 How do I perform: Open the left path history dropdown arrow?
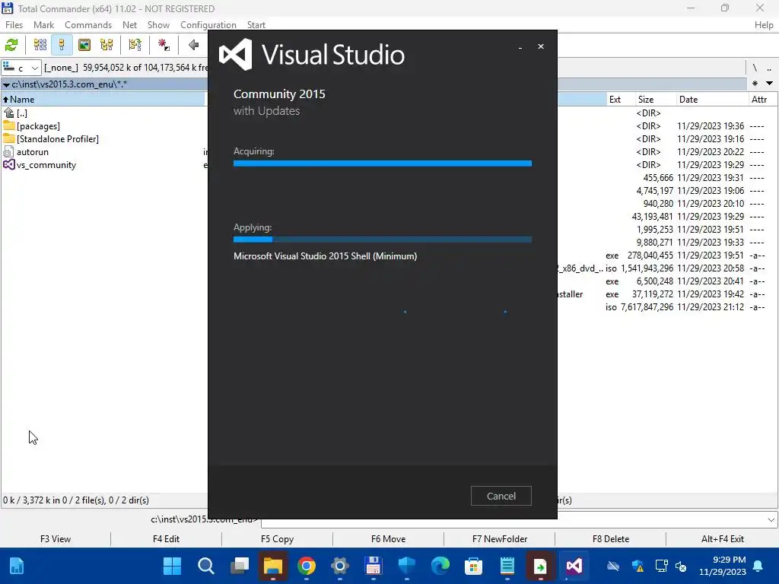6,85
